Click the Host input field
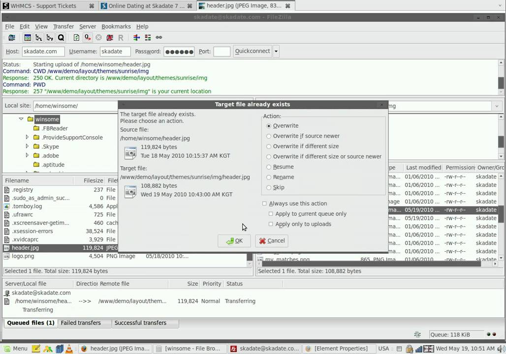 pos(43,52)
